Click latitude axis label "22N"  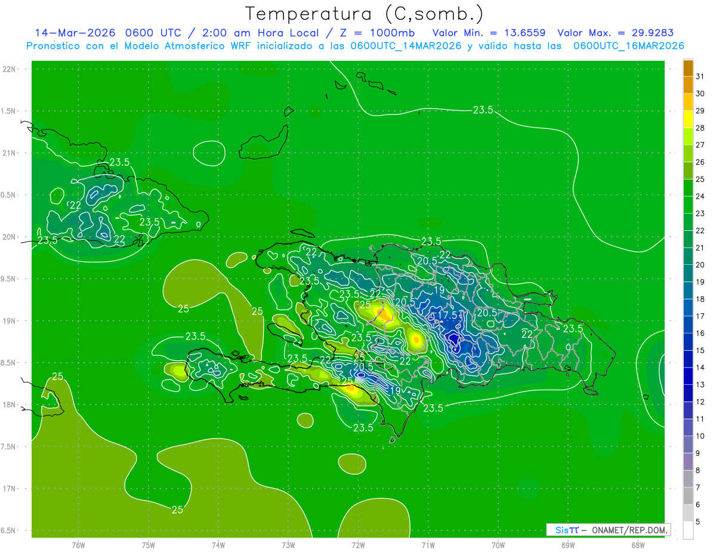(8, 69)
